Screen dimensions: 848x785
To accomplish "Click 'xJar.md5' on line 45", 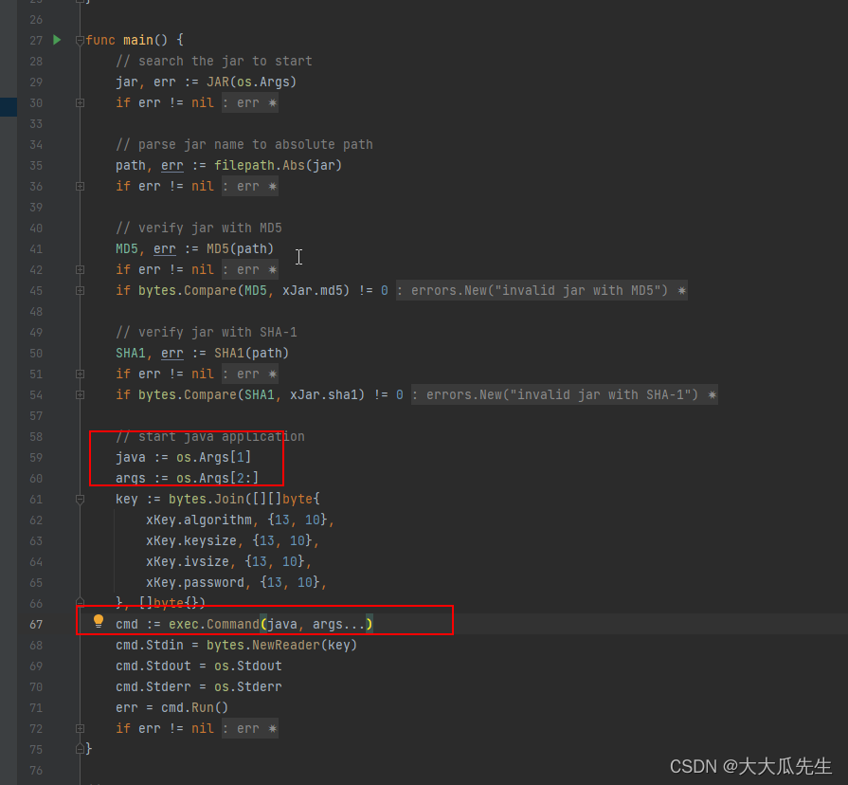I will (x=312, y=290).
